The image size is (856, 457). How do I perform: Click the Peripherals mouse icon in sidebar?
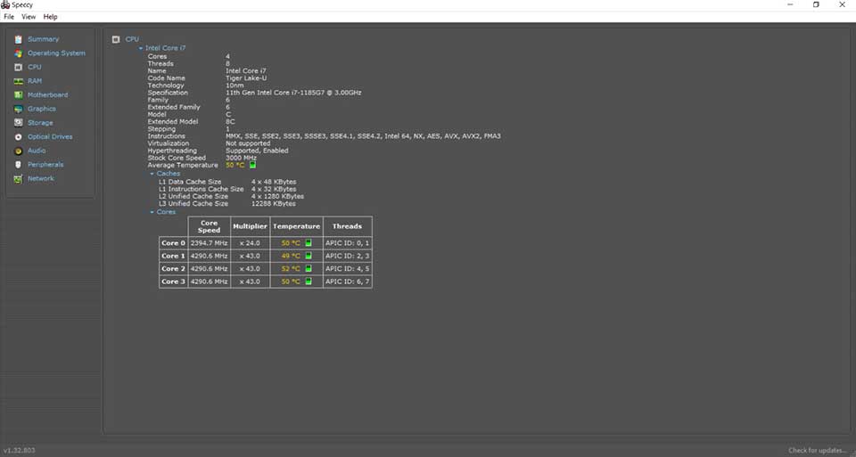(18, 165)
